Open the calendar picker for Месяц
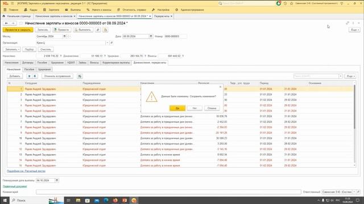 click(x=64, y=36)
